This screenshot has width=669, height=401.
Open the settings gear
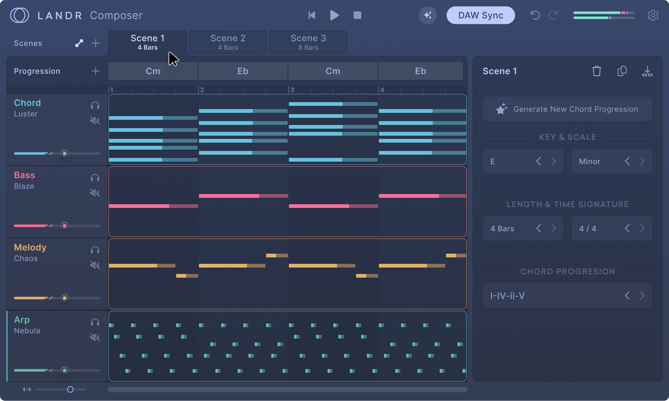click(x=653, y=15)
